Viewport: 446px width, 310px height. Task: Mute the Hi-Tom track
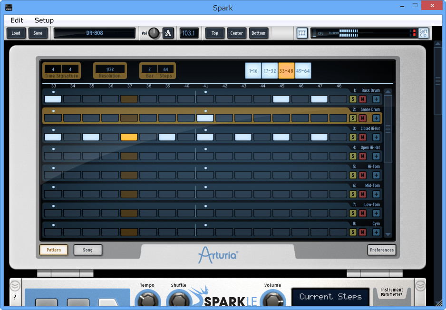coord(362,175)
